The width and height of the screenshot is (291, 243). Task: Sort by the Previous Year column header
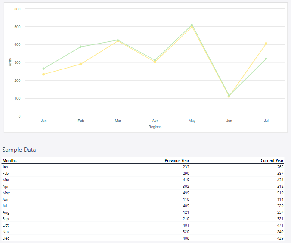click(x=176, y=161)
